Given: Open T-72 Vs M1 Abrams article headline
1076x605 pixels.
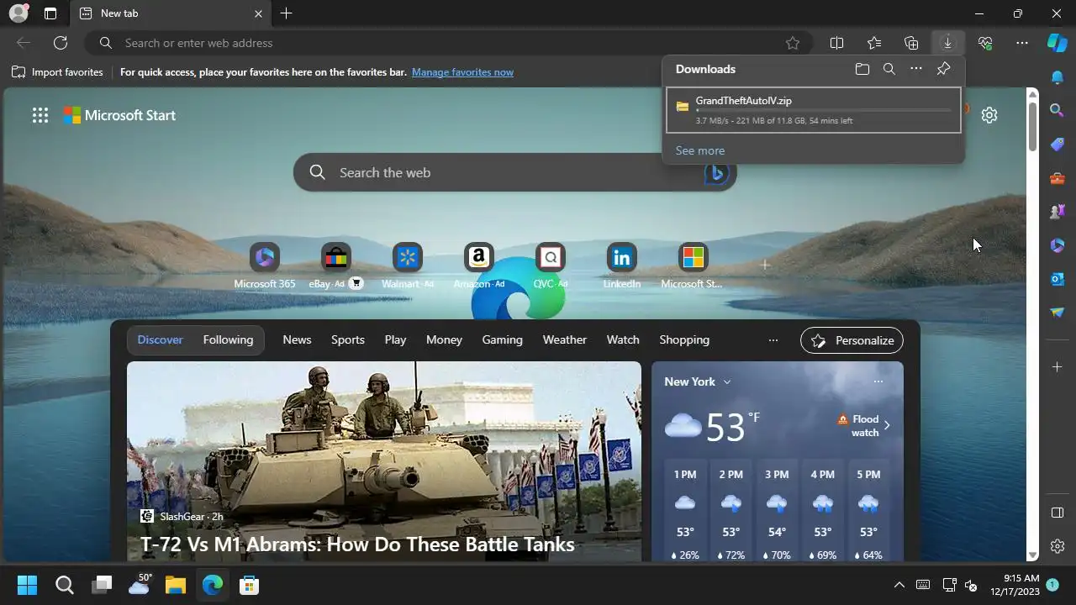Looking at the screenshot, I should click(x=357, y=544).
